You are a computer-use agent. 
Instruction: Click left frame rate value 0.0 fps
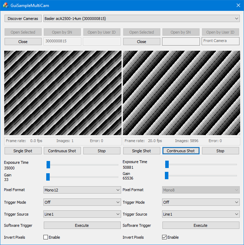[36, 141]
